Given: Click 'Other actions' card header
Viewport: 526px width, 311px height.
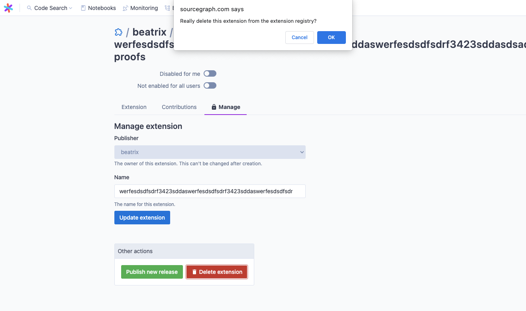Looking at the screenshot, I should tap(184, 251).
